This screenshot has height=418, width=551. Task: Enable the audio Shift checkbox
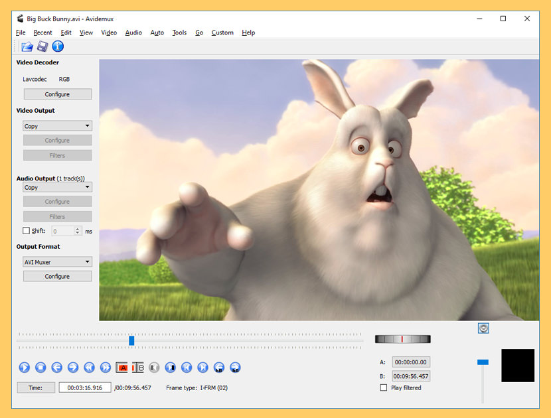click(26, 231)
